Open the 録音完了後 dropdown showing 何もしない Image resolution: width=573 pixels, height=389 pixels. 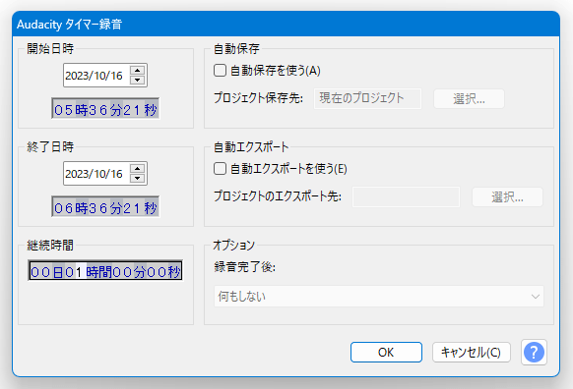pyautogui.click(x=379, y=297)
